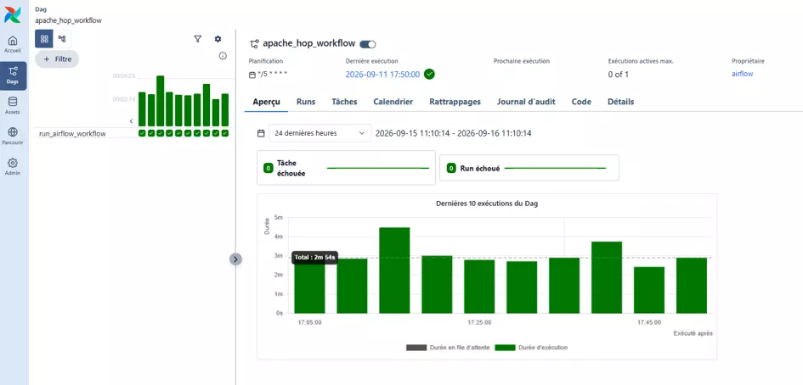Click the left chevron beside run bars
This screenshot has width=803, height=385.
[x=131, y=121]
